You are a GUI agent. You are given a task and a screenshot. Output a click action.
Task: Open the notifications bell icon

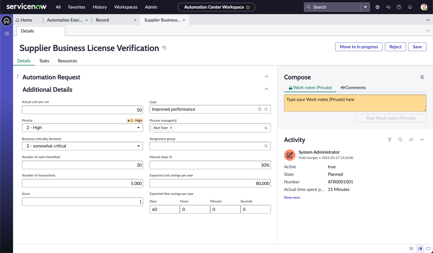[x=410, y=7]
